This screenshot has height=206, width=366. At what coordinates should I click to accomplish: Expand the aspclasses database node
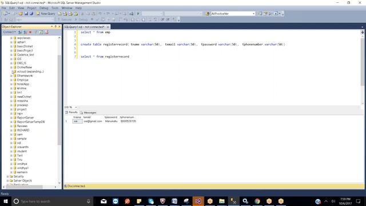point(11,38)
